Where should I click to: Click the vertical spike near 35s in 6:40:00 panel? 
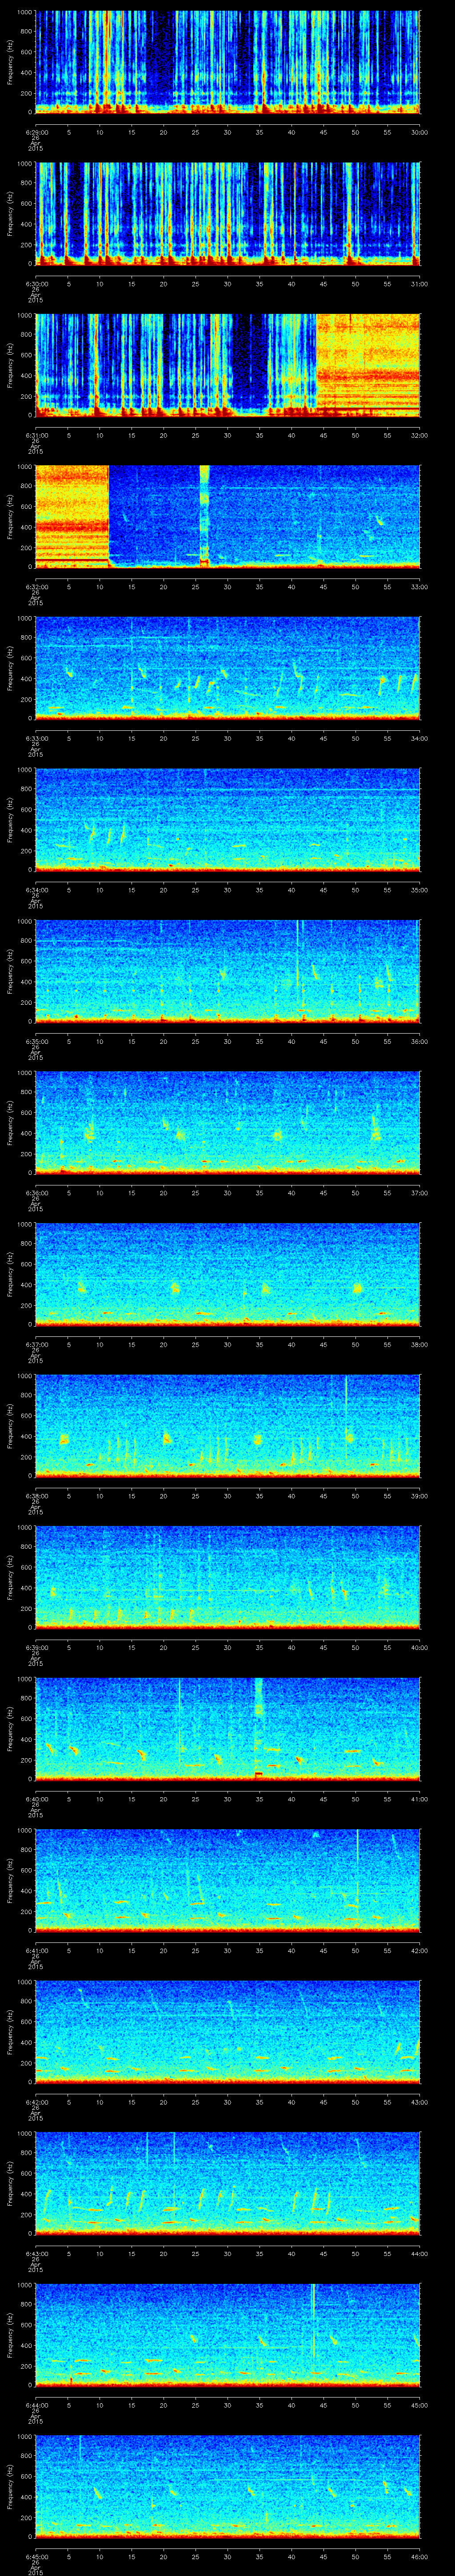pyautogui.click(x=259, y=1729)
